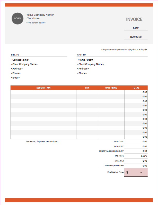Select the first row description cell
This screenshot has height=205, width=158.
pyautogui.click(x=44, y=92)
